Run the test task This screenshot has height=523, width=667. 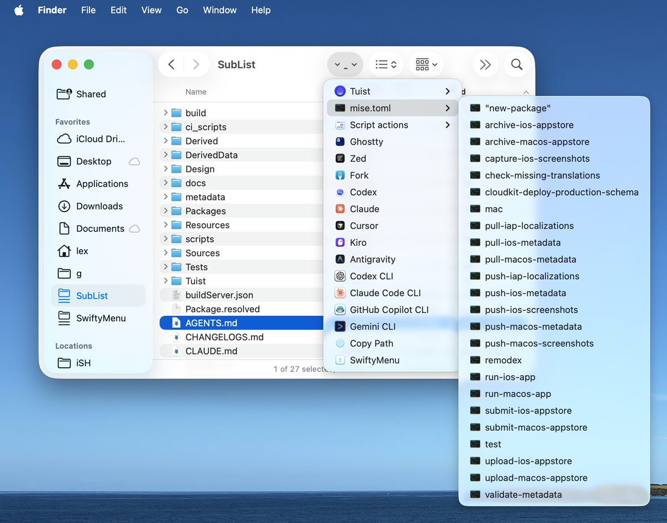(554, 444)
